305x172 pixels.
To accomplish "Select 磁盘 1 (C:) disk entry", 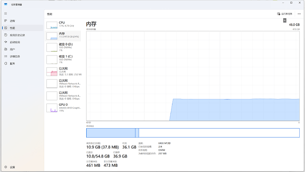I will 63,59.
